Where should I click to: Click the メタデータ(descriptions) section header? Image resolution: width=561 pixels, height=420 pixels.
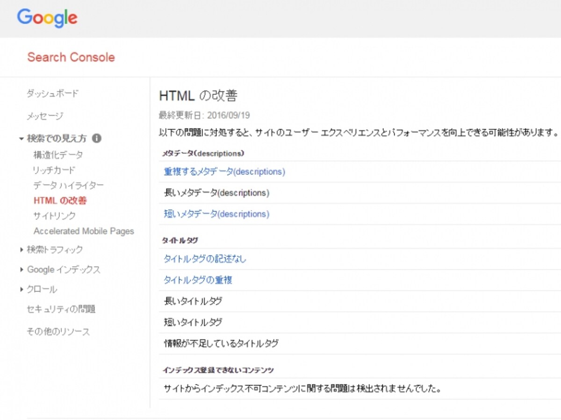pos(204,153)
